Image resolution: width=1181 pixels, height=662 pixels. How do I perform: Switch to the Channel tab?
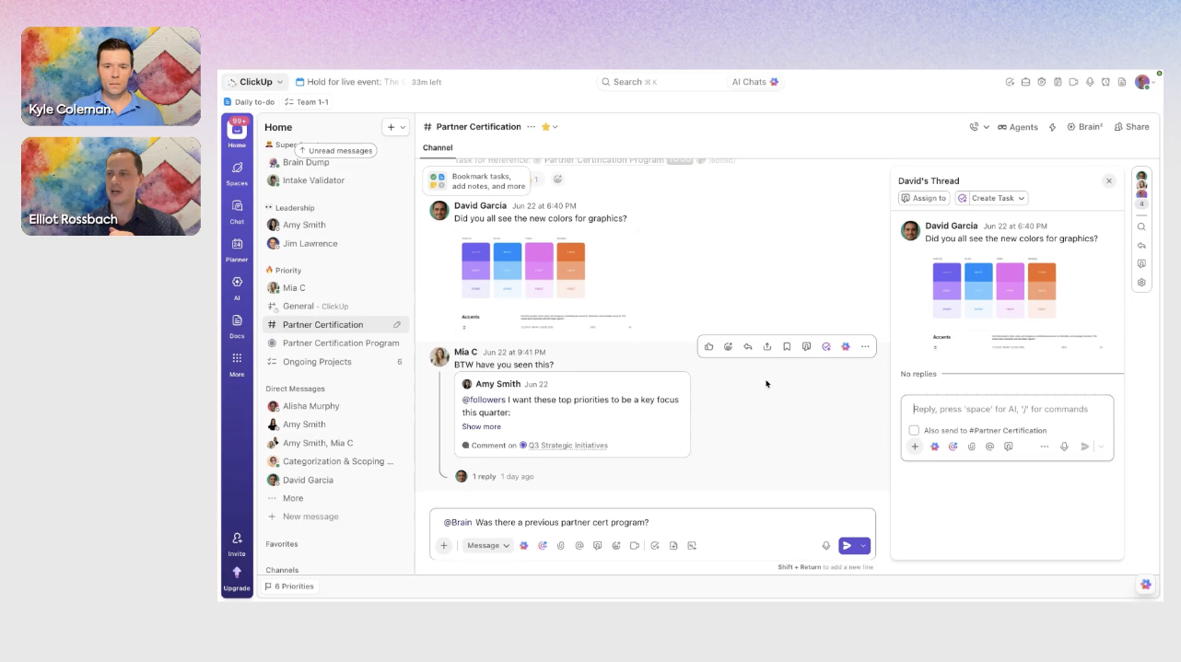(x=438, y=147)
